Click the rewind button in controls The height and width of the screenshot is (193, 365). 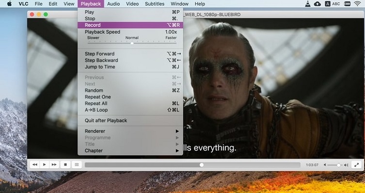[x=35, y=165]
